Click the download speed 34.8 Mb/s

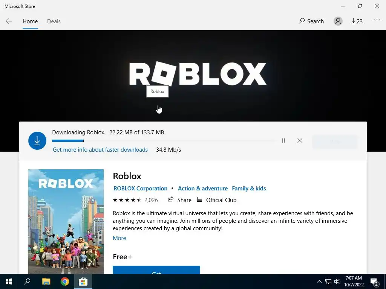168,150
